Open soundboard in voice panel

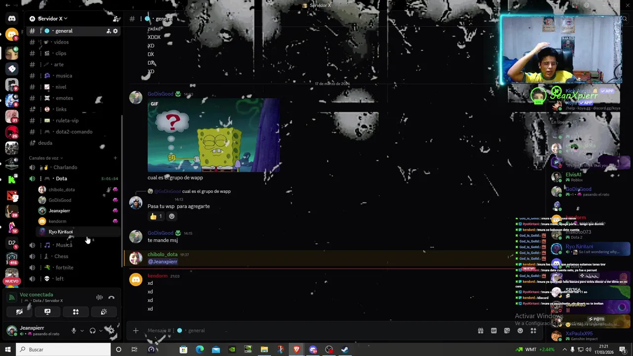[x=104, y=311]
